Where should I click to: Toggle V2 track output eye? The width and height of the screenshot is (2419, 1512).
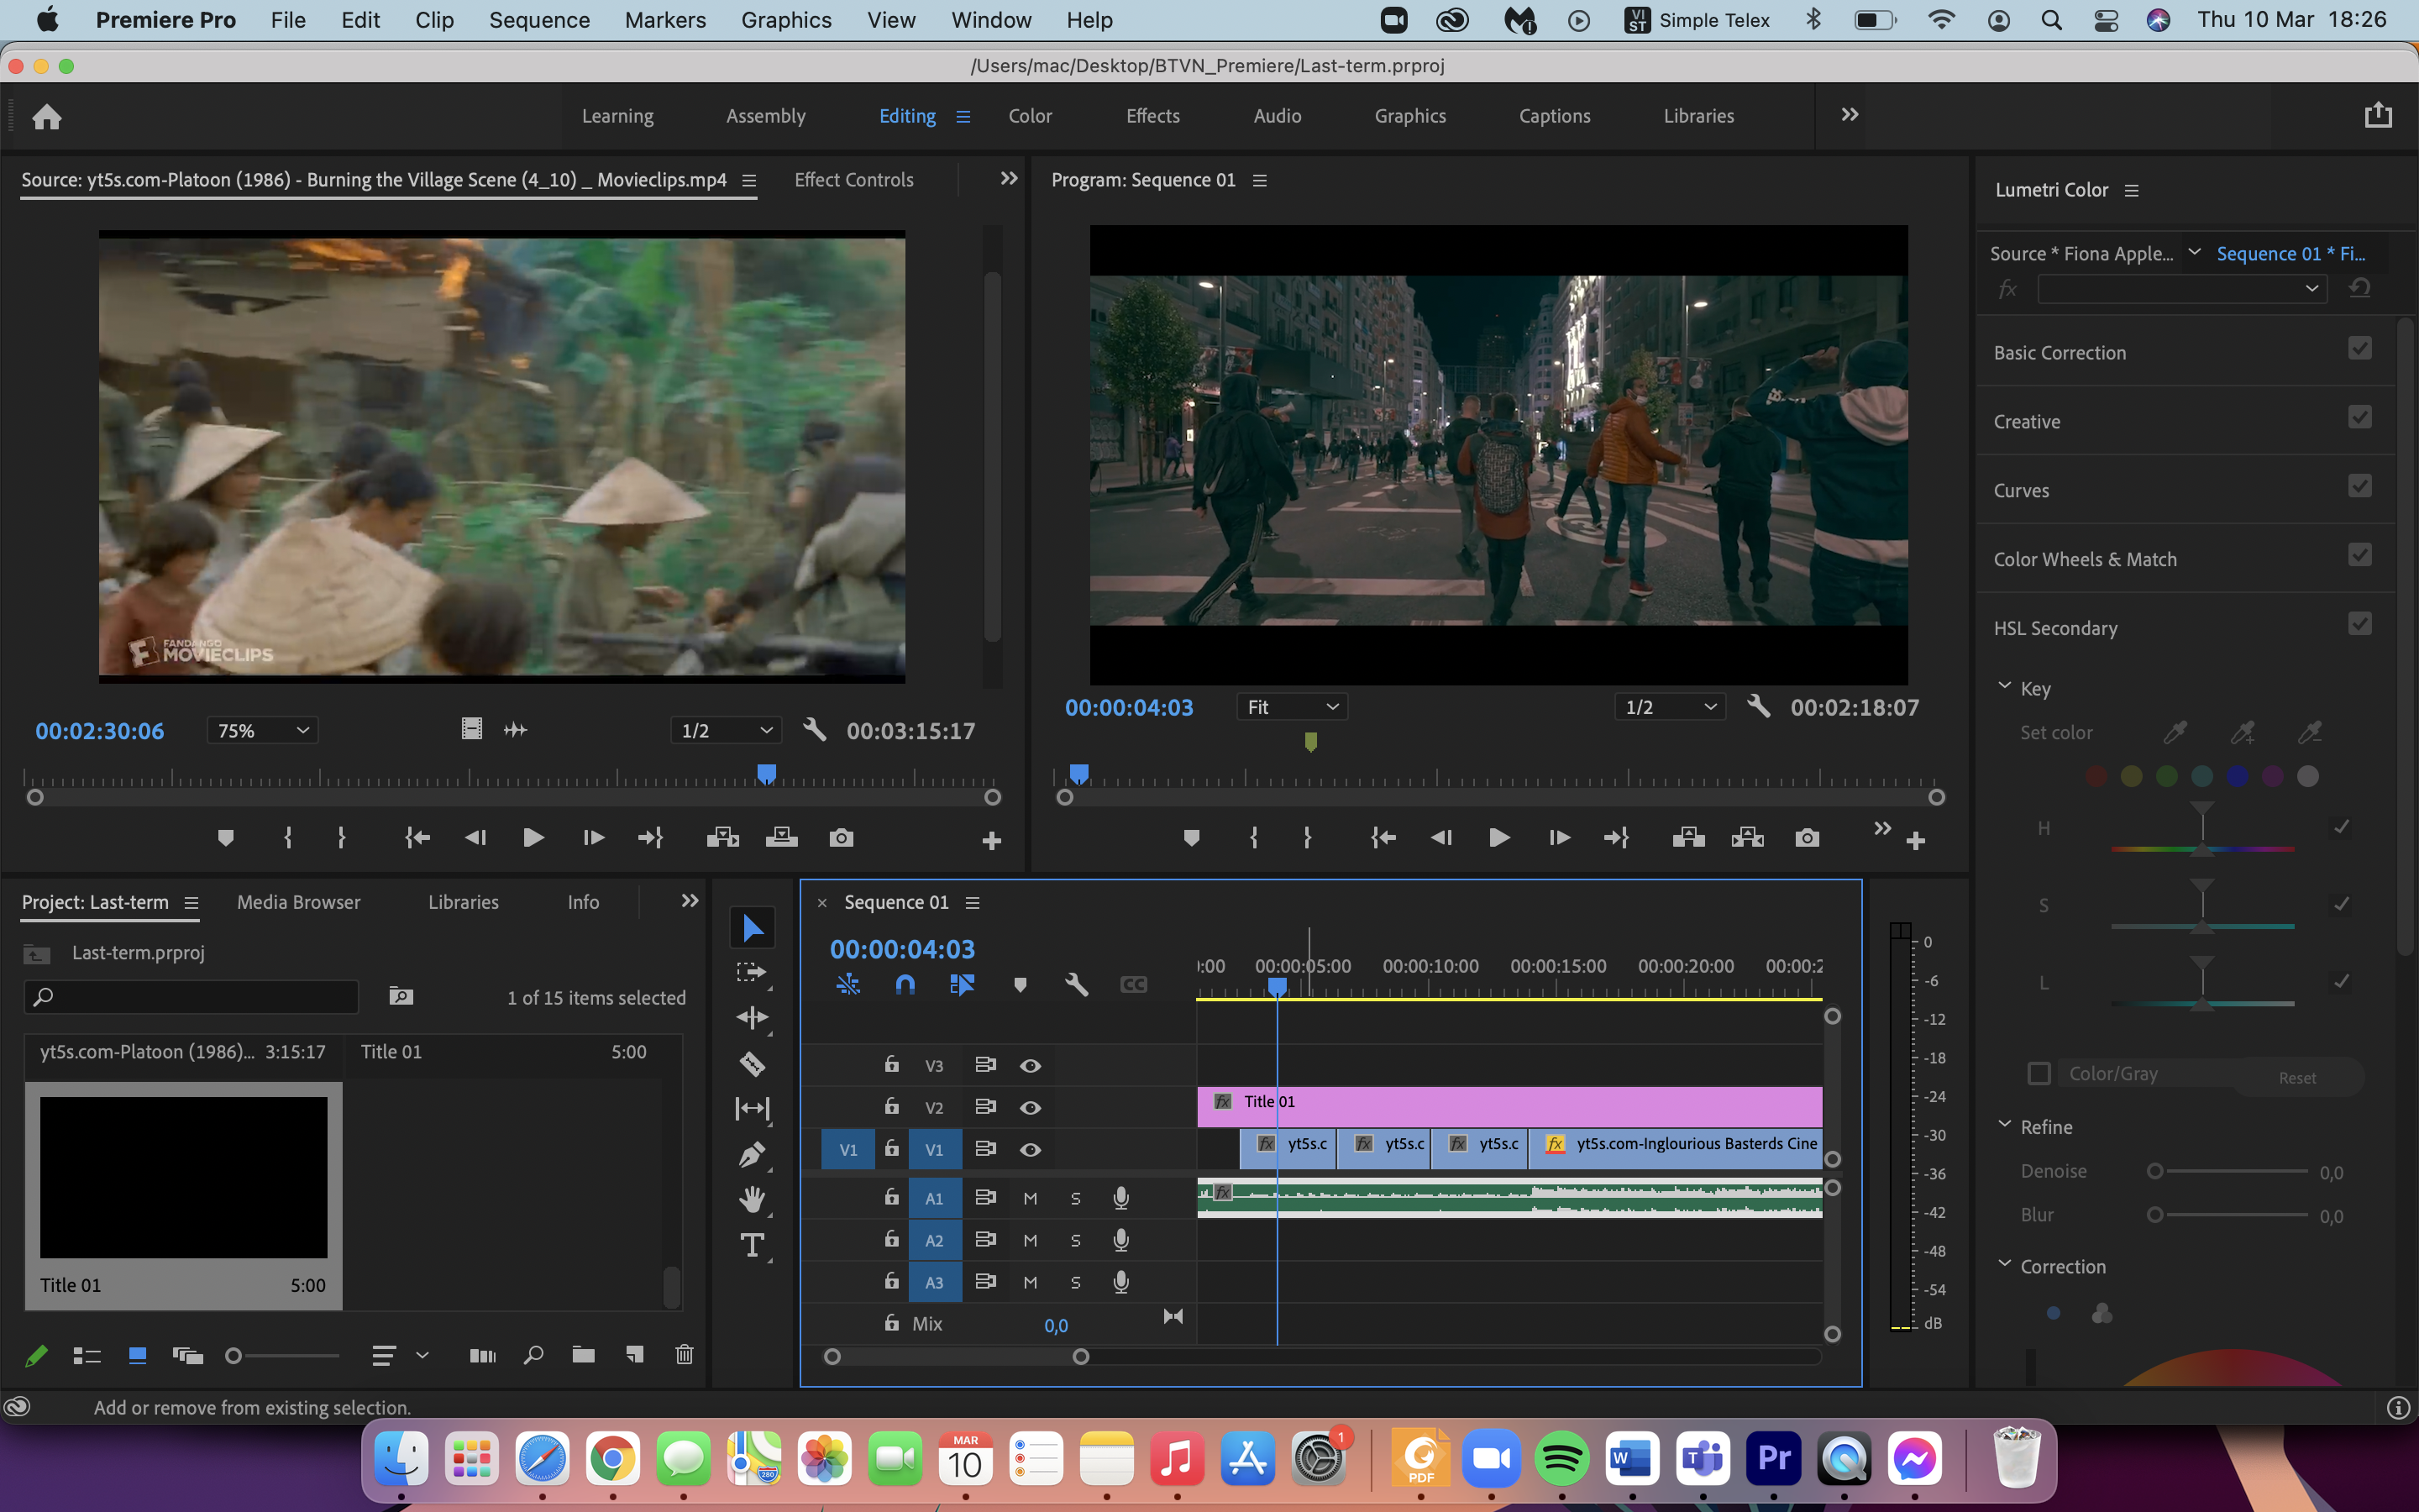pos(1030,1108)
